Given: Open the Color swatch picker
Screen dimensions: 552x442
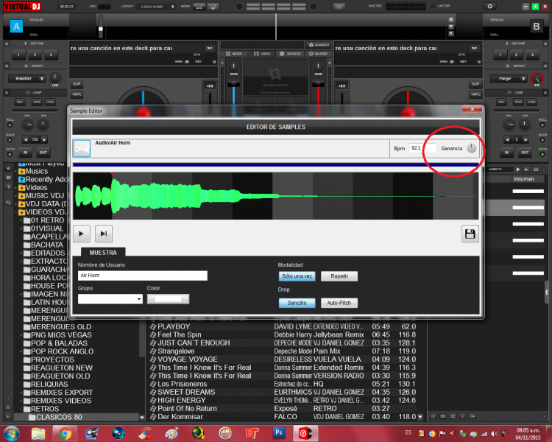Looking at the screenshot, I should pos(168,299).
